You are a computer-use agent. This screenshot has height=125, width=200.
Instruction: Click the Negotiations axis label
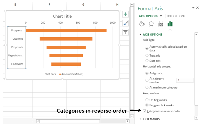tap(15, 55)
